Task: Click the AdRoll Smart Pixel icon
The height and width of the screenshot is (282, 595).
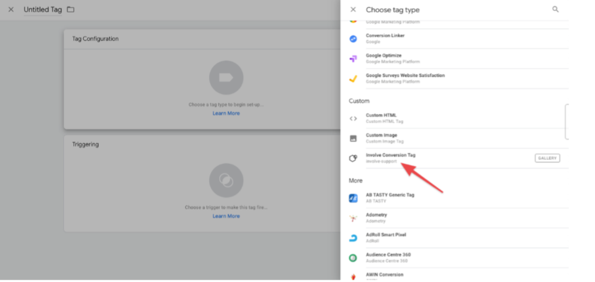Action: point(354,238)
